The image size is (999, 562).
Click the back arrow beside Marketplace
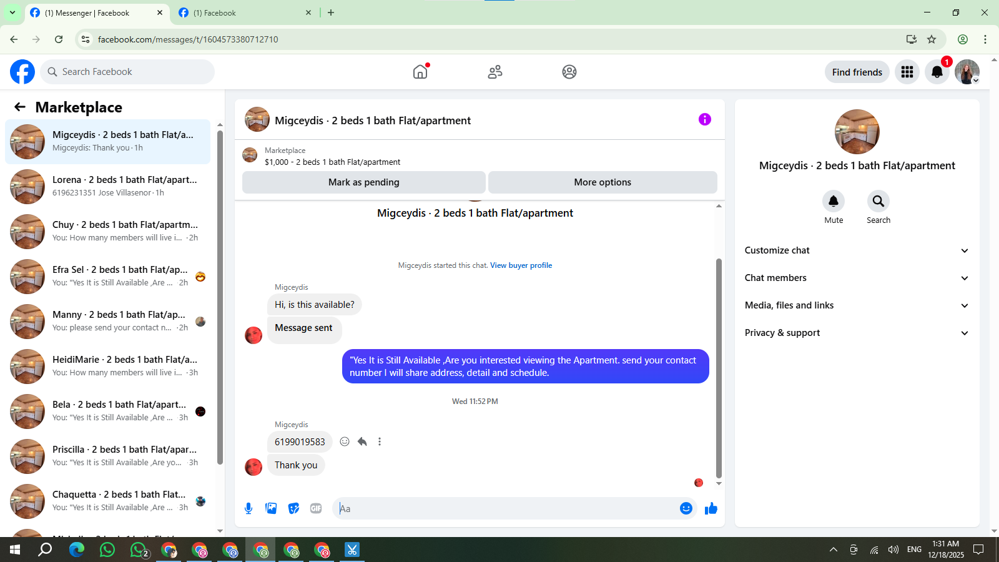[20, 107]
